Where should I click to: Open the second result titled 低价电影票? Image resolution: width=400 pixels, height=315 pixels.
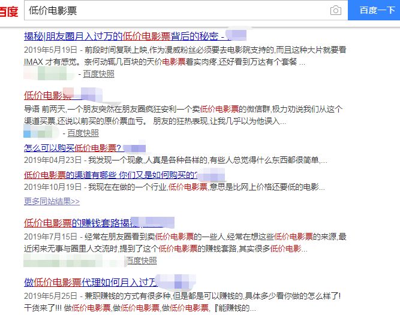(x=48, y=95)
